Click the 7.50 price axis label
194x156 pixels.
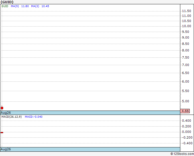coord(186,57)
